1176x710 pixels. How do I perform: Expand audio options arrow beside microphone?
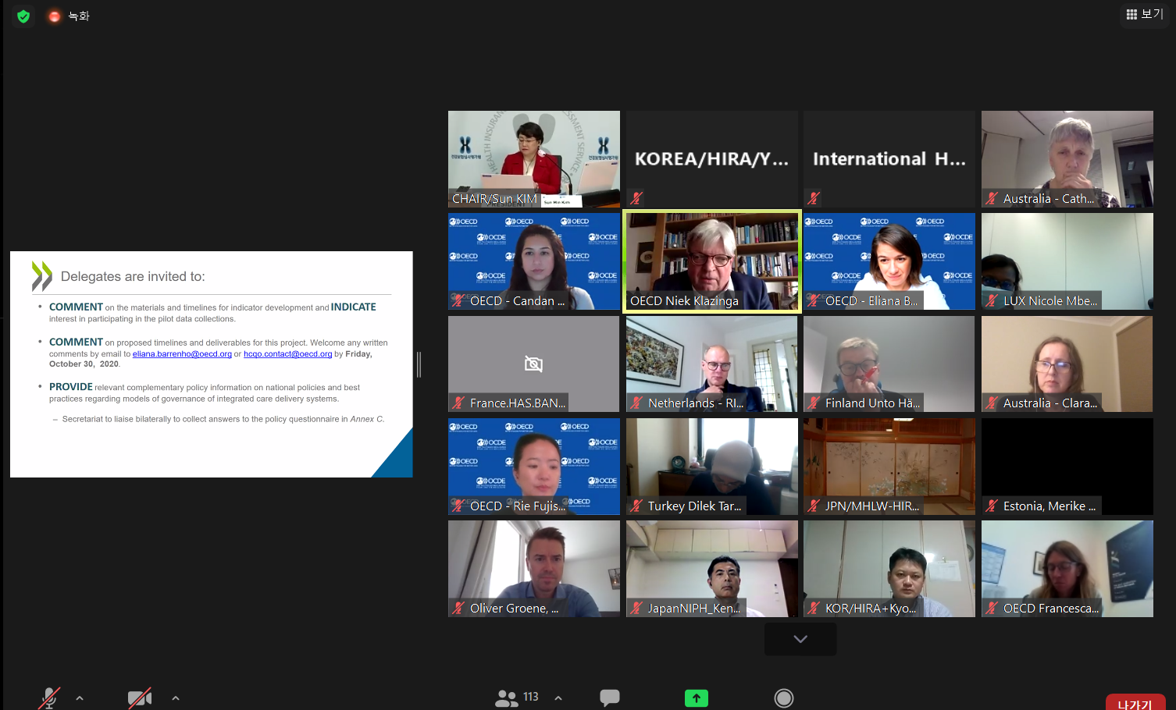click(x=80, y=698)
